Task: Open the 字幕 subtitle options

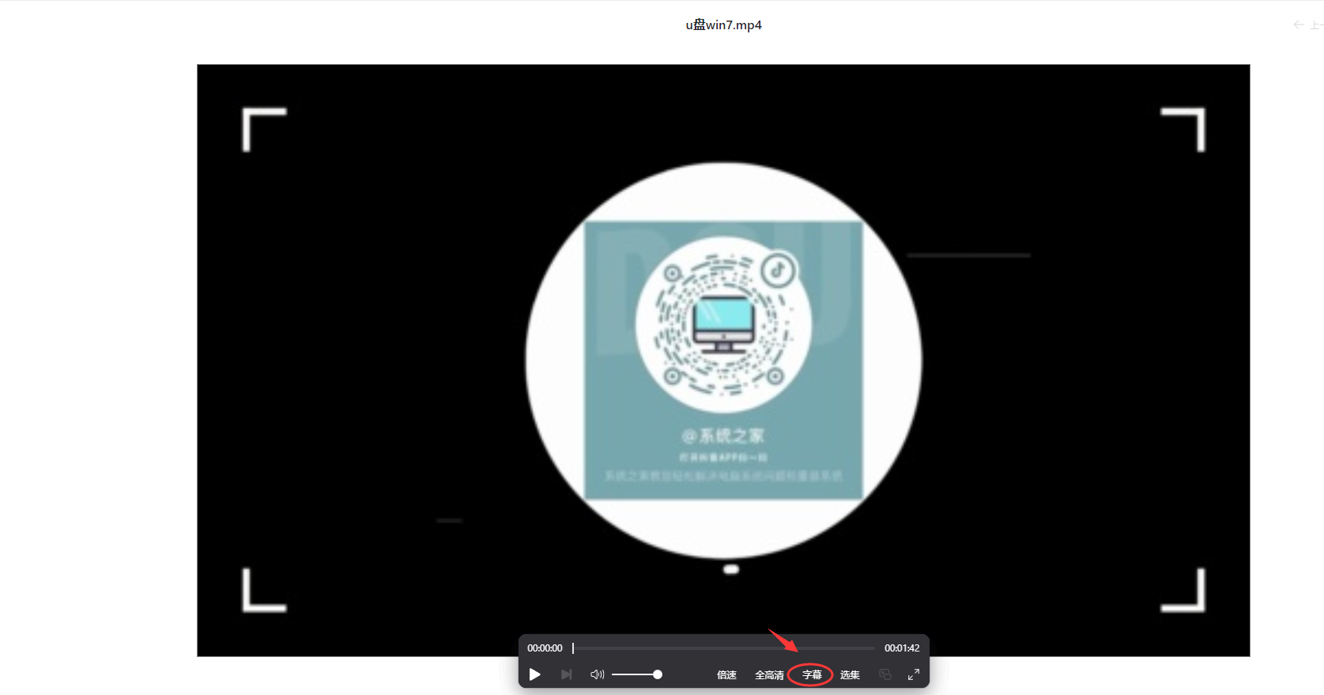Action: (x=812, y=674)
